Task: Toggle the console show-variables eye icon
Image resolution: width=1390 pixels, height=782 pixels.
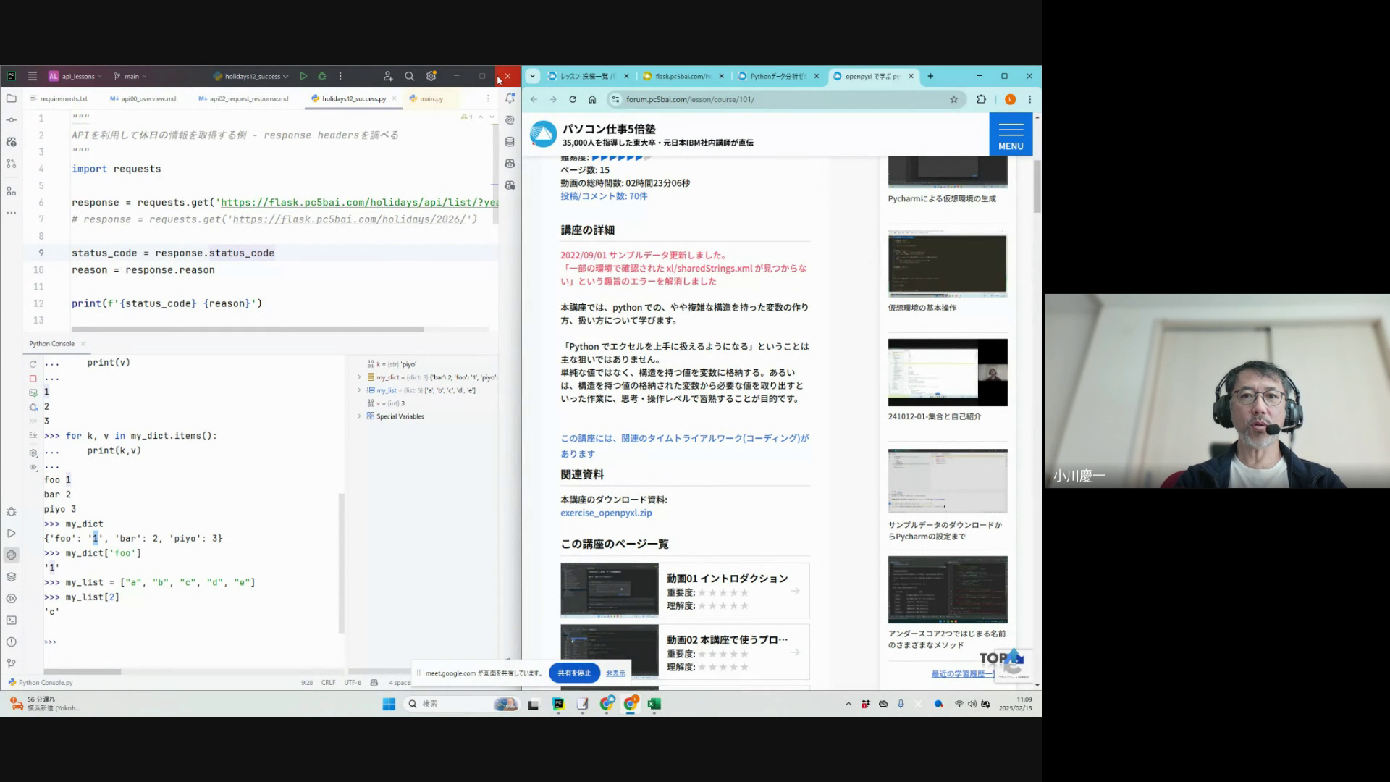Action: point(33,468)
